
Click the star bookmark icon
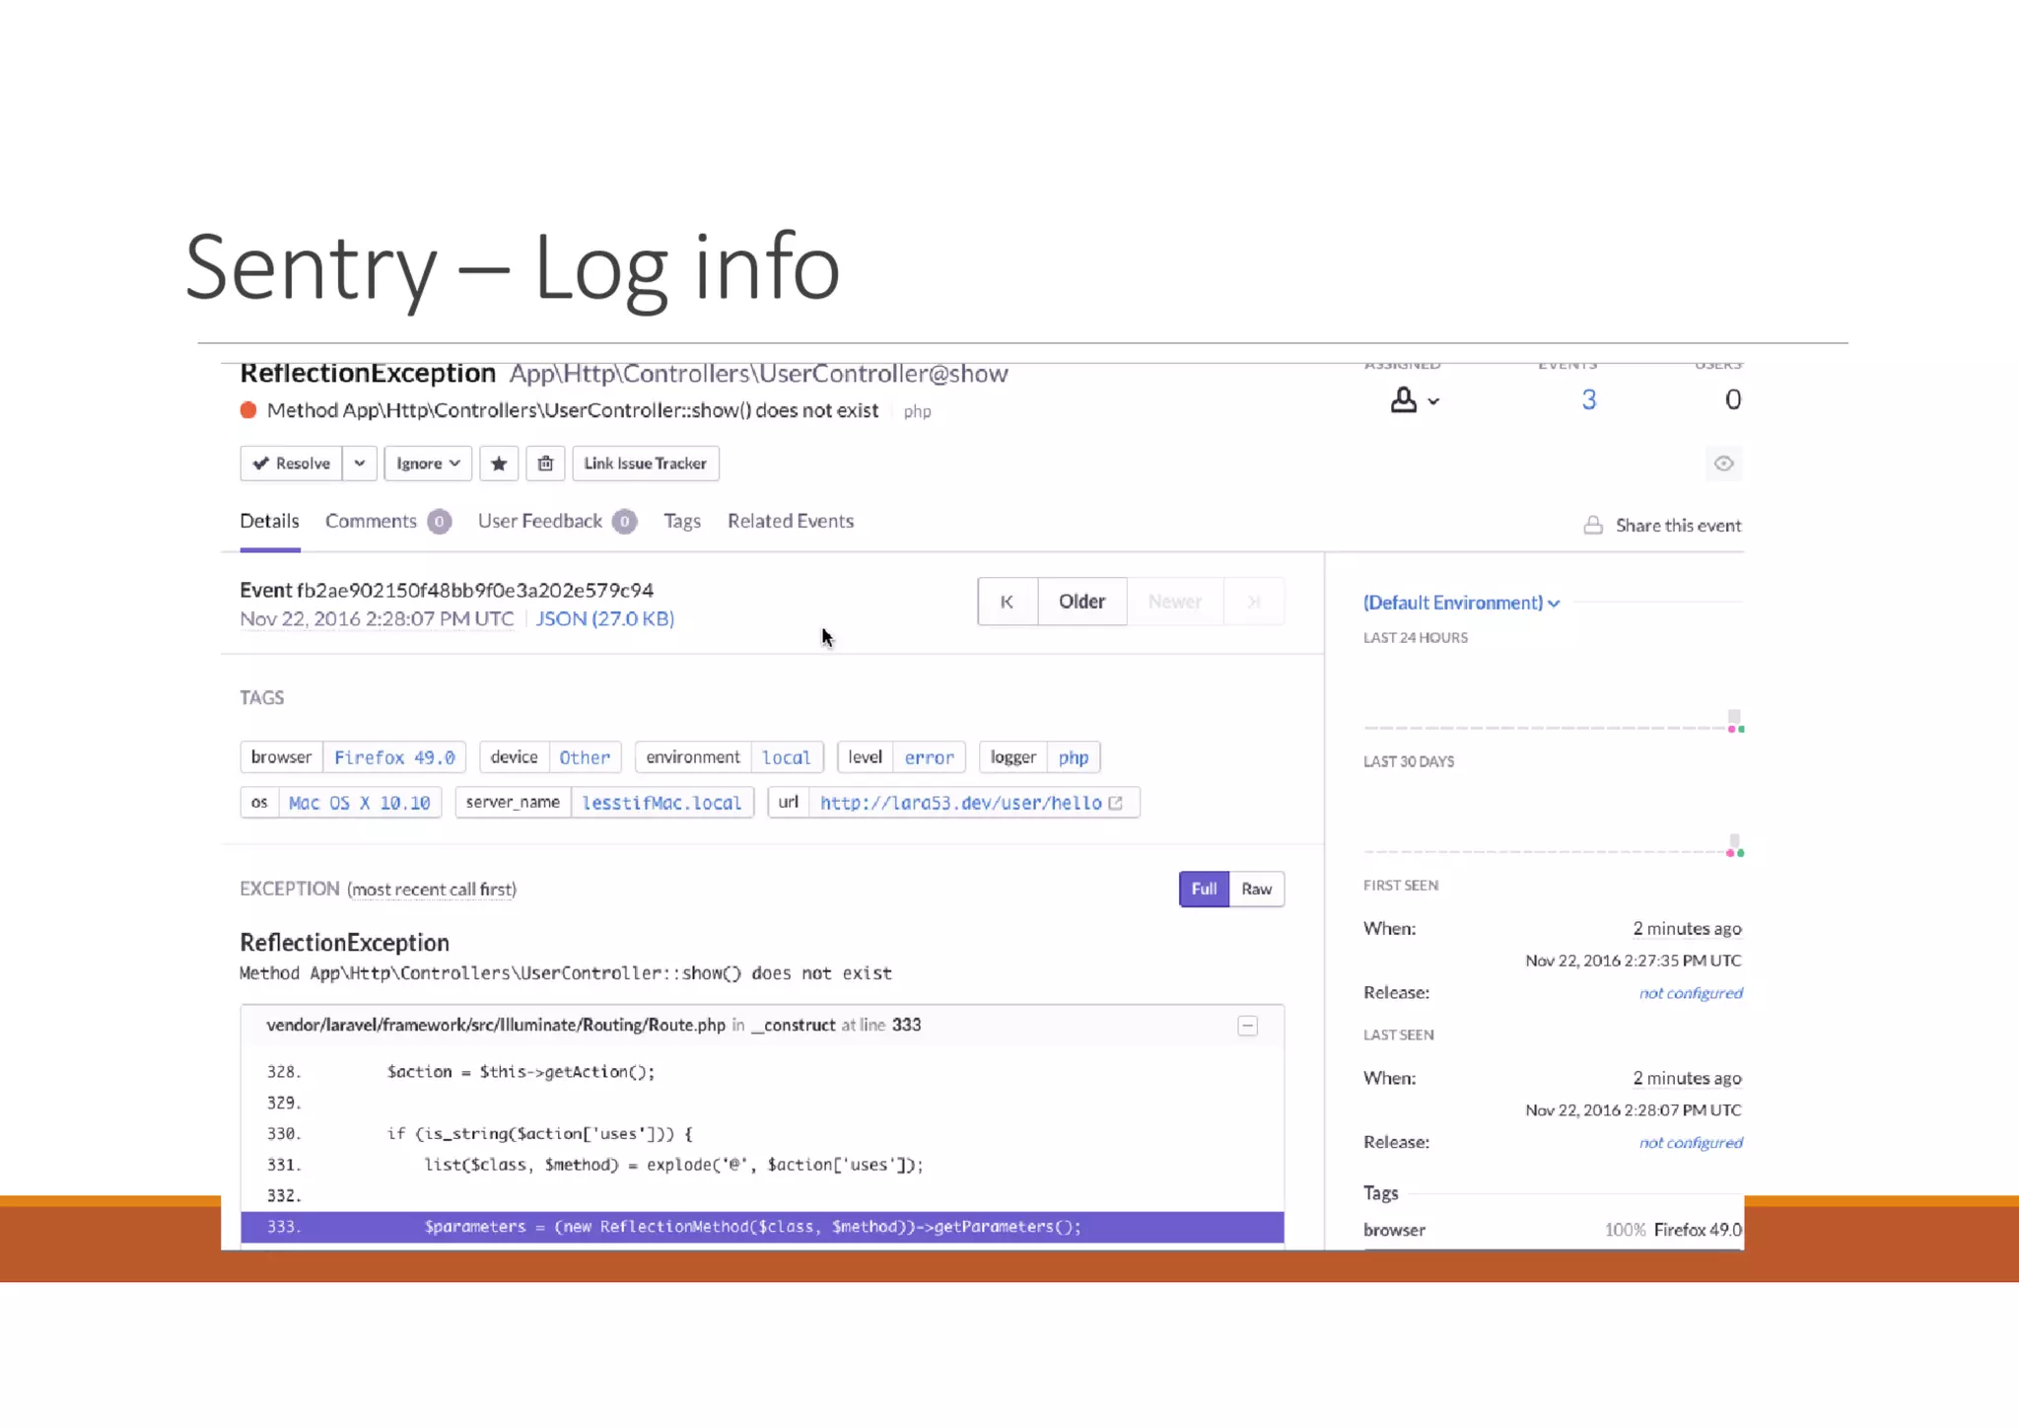[499, 464]
